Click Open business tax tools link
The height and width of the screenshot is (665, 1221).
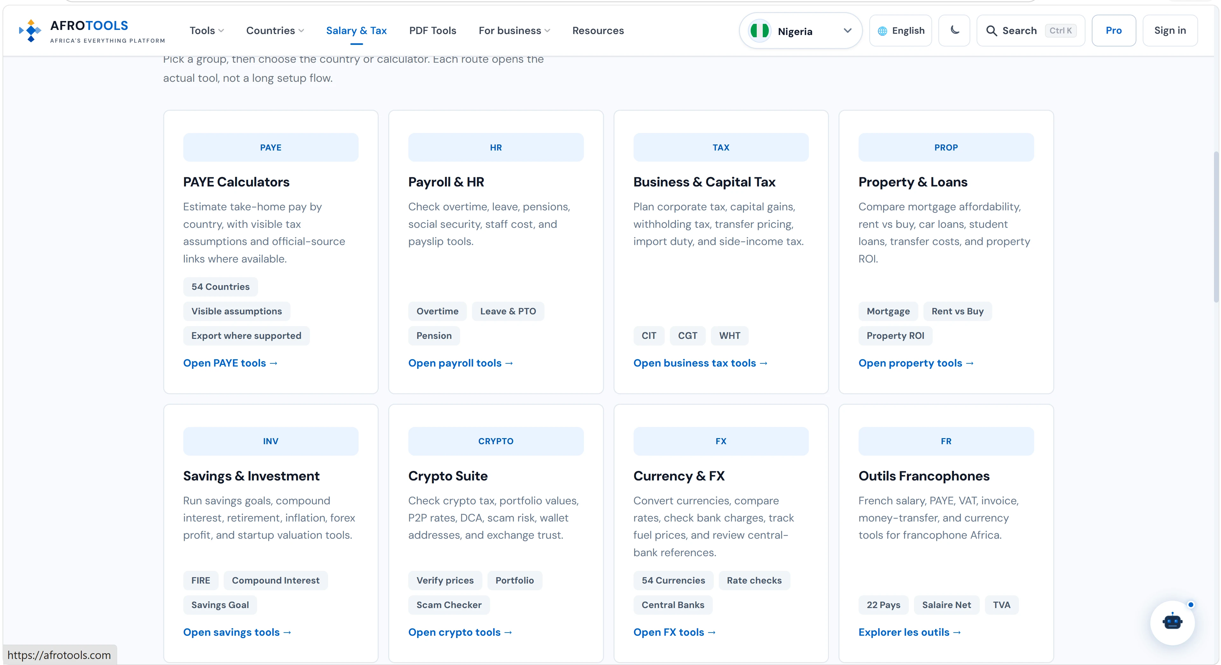point(701,363)
